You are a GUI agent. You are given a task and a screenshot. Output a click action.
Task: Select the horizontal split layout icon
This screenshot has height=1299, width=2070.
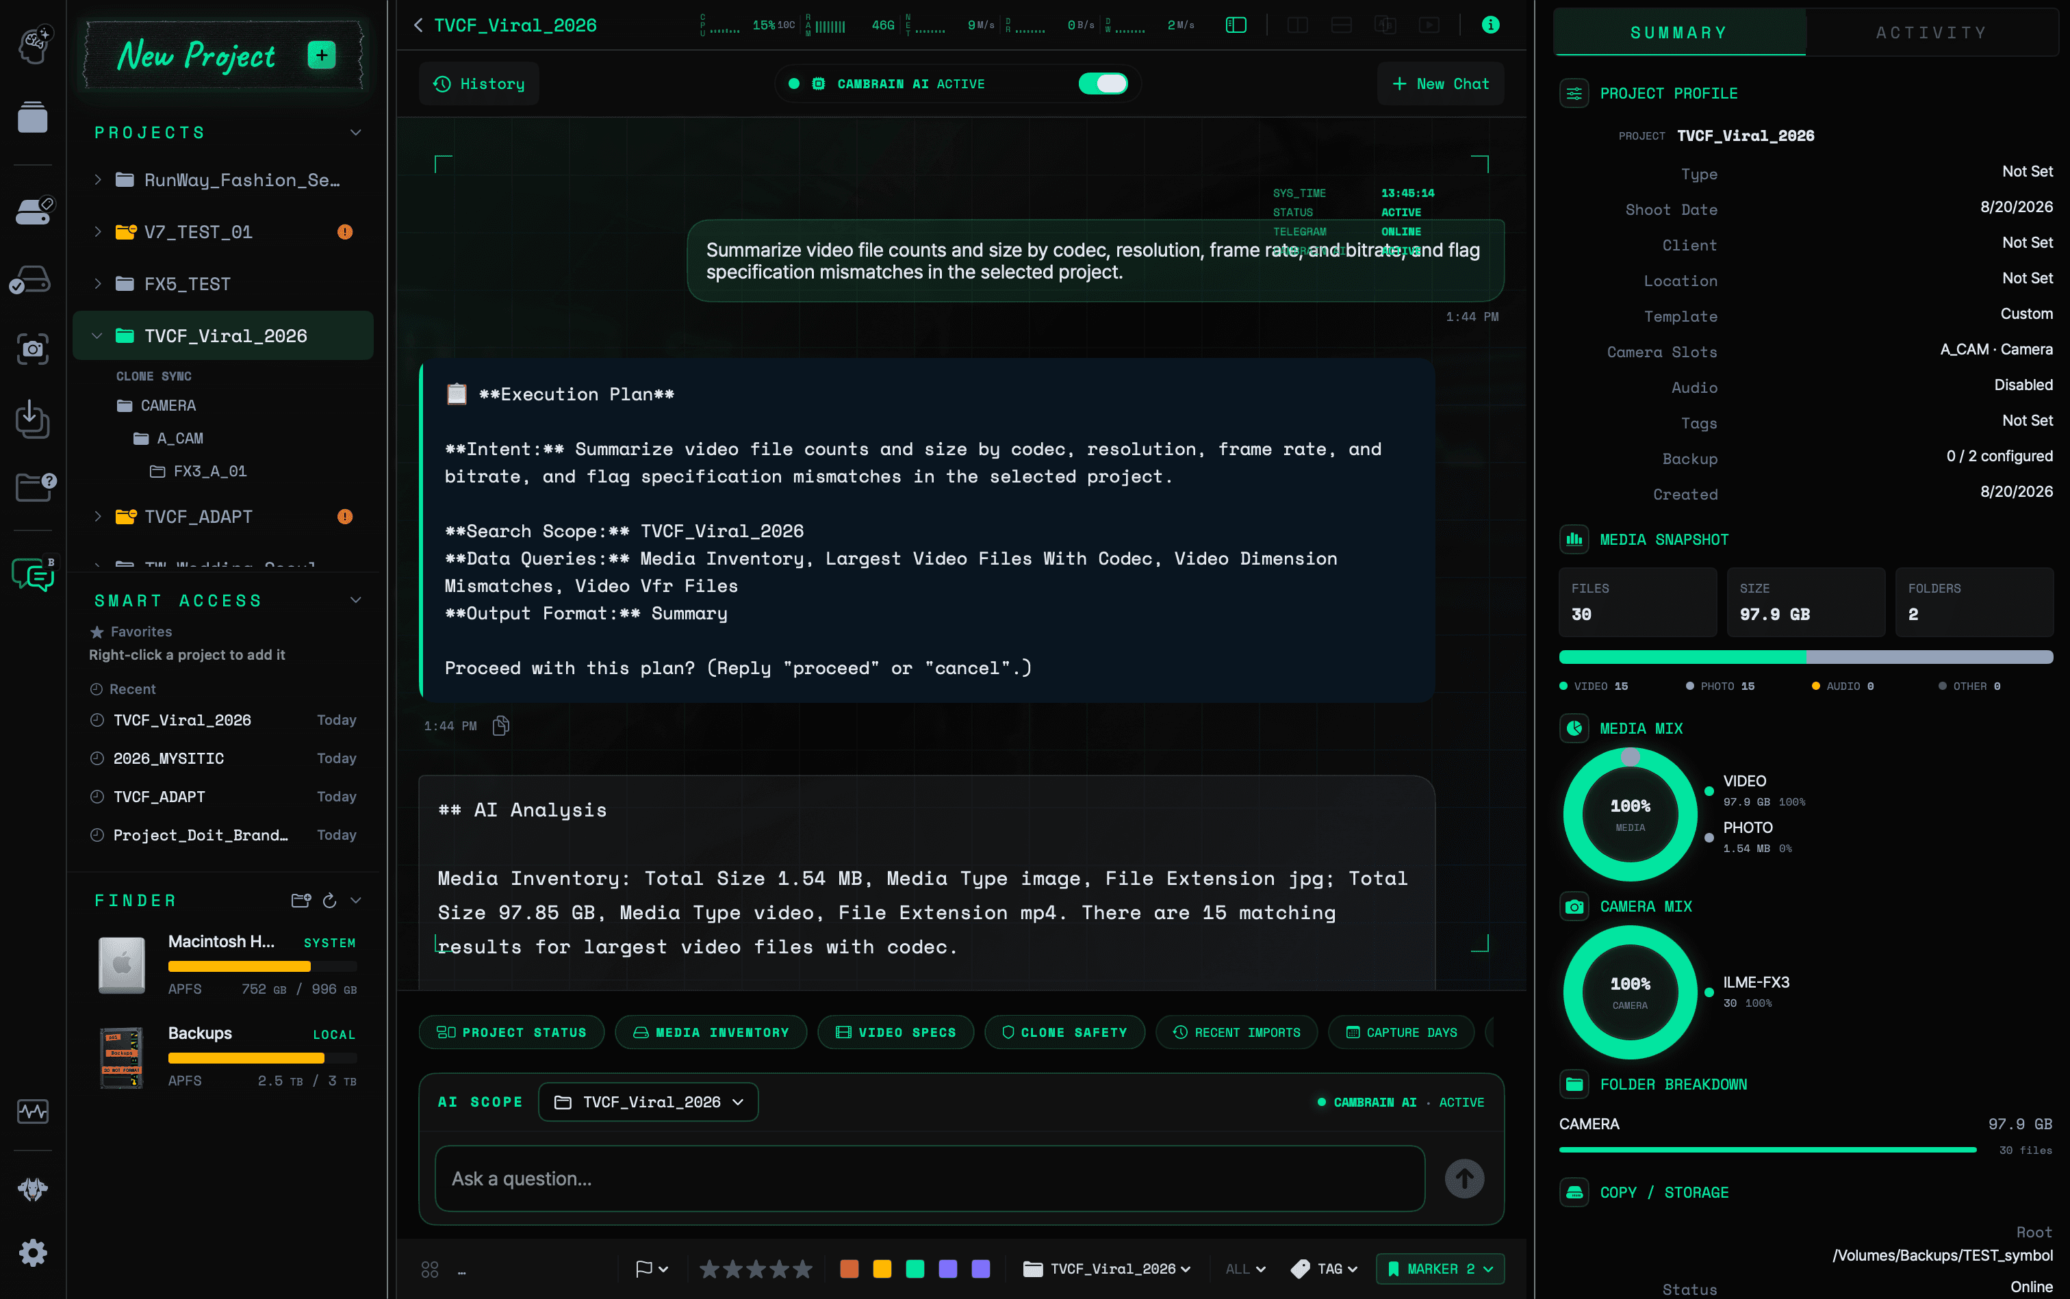coord(1342,25)
